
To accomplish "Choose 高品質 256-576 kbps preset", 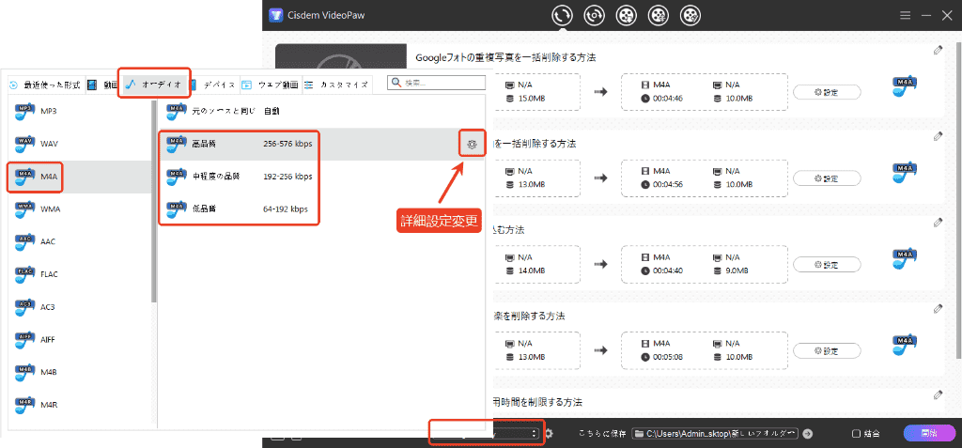I will pyautogui.click(x=321, y=145).
